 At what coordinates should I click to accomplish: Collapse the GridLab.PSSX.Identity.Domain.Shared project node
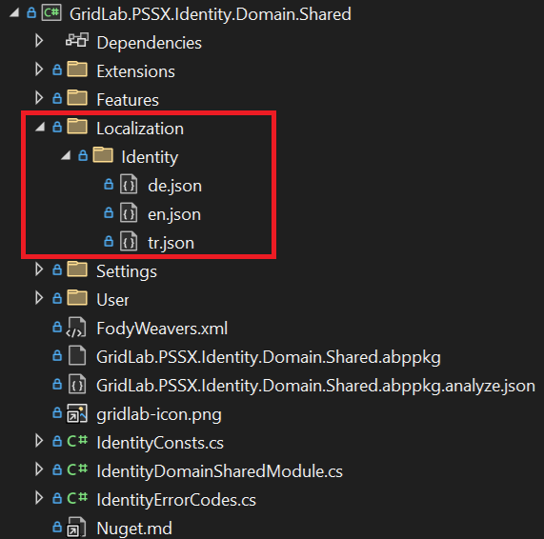pyautogui.click(x=14, y=13)
